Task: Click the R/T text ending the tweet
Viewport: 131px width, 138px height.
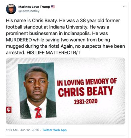Action: click(77, 52)
